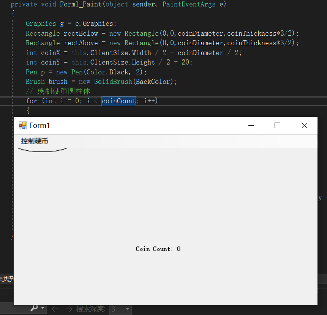Maximize the Form1 window

pyautogui.click(x=277, y=126)
